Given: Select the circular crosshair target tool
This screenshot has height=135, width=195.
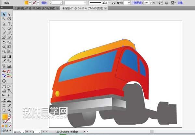Looking at the screenshot, I should click(x=4, y=81).
